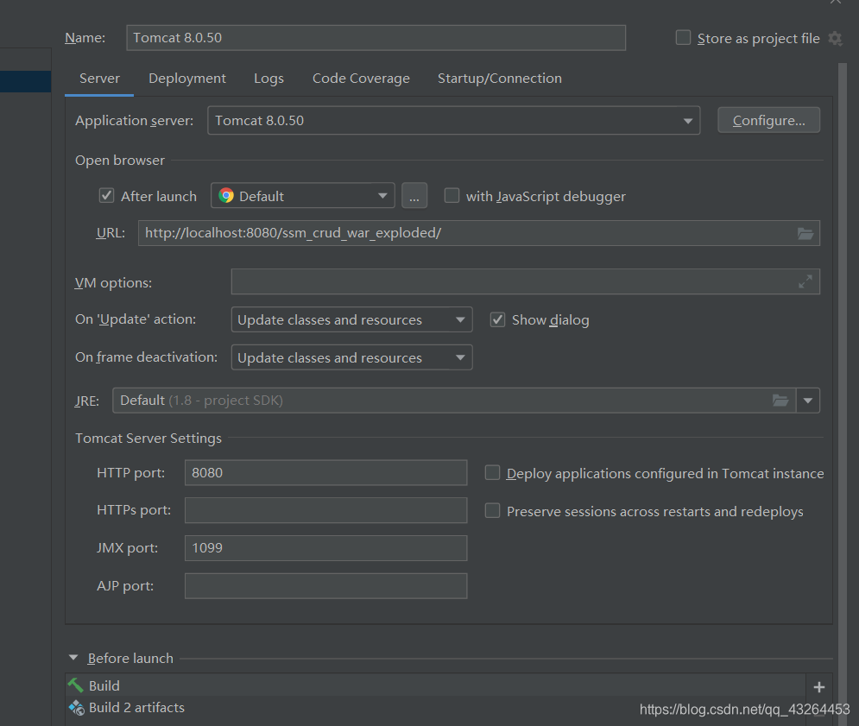Open the JRE dropdown arrow
859x726 pixels.
(807, 401)
